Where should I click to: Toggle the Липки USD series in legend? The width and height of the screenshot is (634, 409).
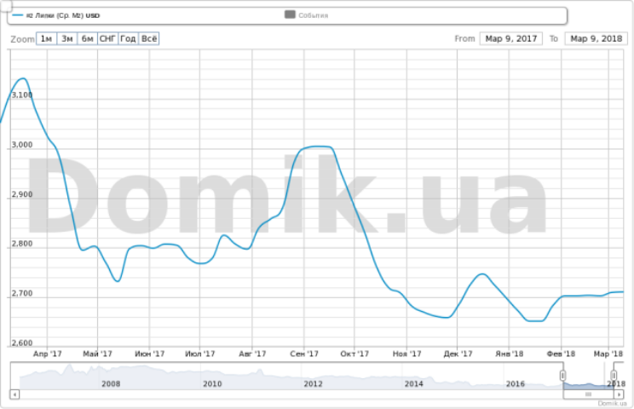point(56,15)
